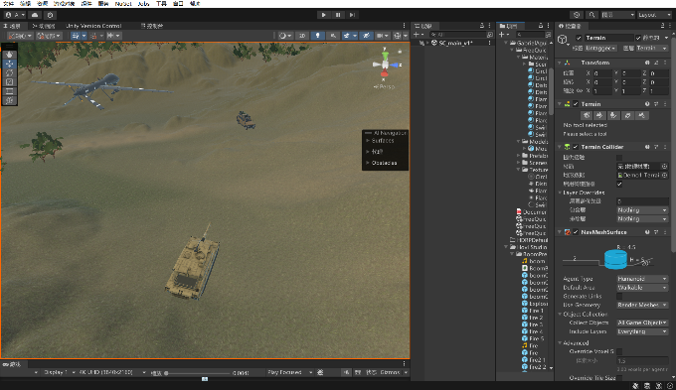This screenshot has height=390, width=676.
Task: Click the Paint Terrain brush tool icon
Action: pyautogui.click(x=599, y=115)
